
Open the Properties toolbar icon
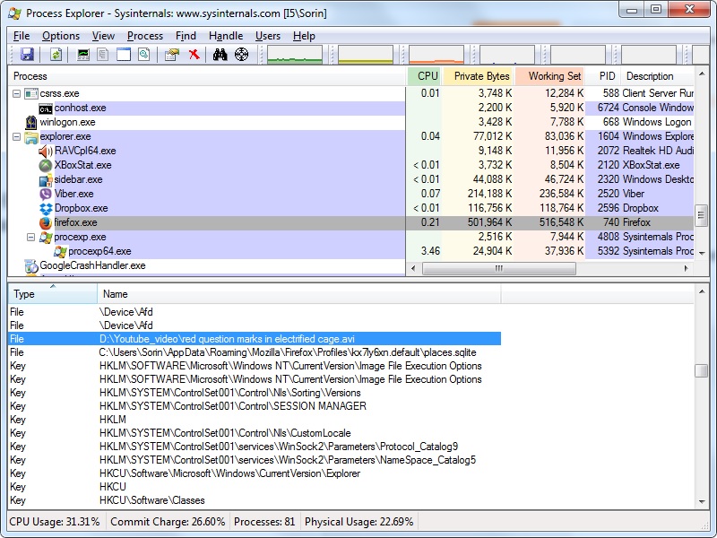[171, 55]
